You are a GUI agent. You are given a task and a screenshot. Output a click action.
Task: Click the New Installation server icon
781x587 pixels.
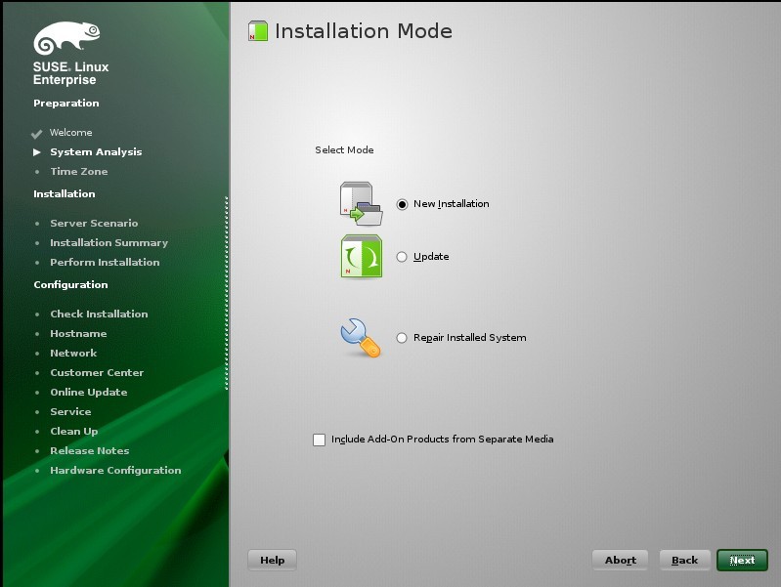click(361, 203)
